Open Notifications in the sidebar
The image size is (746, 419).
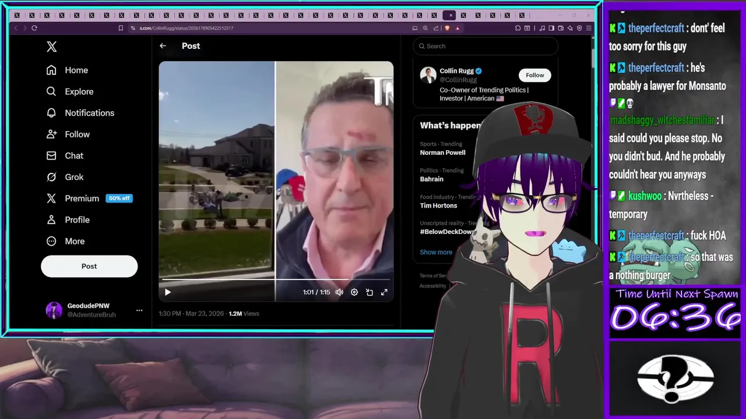pyautogui.click(x=80, y=113)
